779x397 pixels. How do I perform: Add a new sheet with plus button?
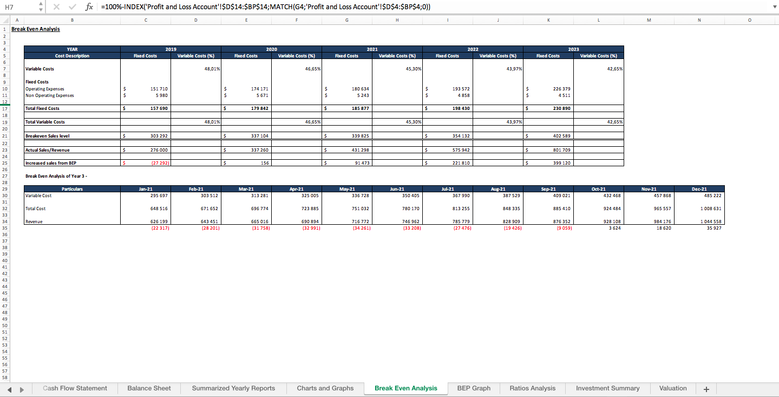coord(706,389)
